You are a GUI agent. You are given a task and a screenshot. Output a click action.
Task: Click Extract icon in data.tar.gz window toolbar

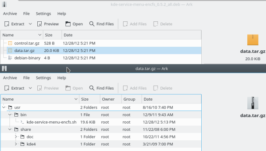[x=7, y=88]
